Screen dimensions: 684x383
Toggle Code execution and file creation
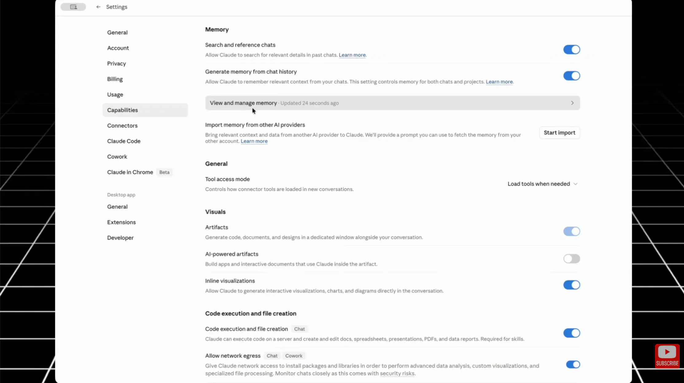click(572, 333)
